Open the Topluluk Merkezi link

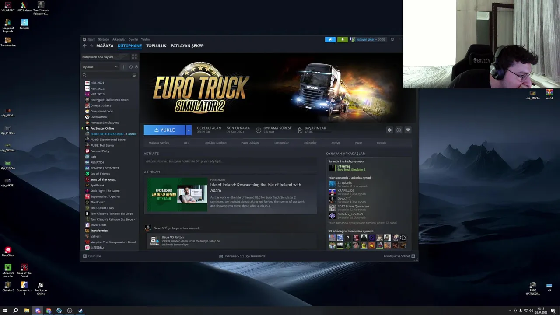215,143
